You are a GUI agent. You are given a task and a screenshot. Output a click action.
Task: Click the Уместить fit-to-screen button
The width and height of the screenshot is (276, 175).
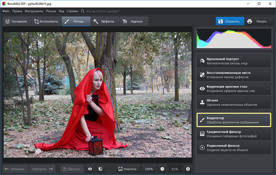point(128,169)
